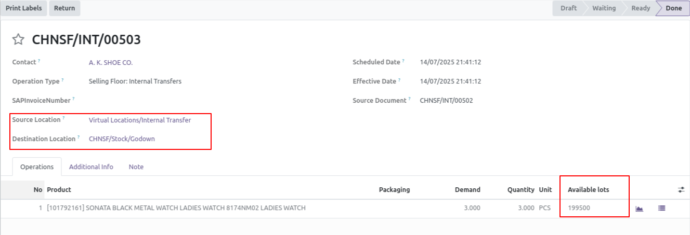Open optional columns settings icon

point(681,190)
